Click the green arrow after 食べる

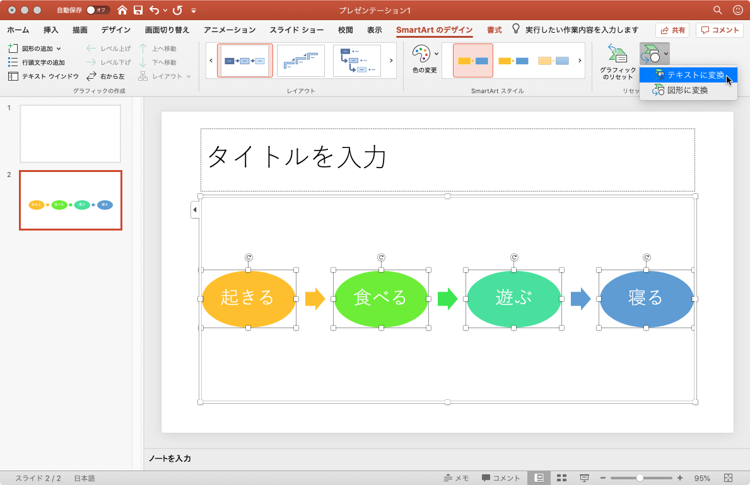[447, 299]
